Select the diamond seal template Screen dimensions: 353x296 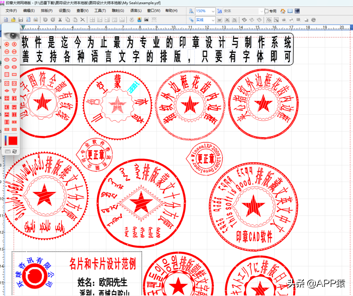7,91
